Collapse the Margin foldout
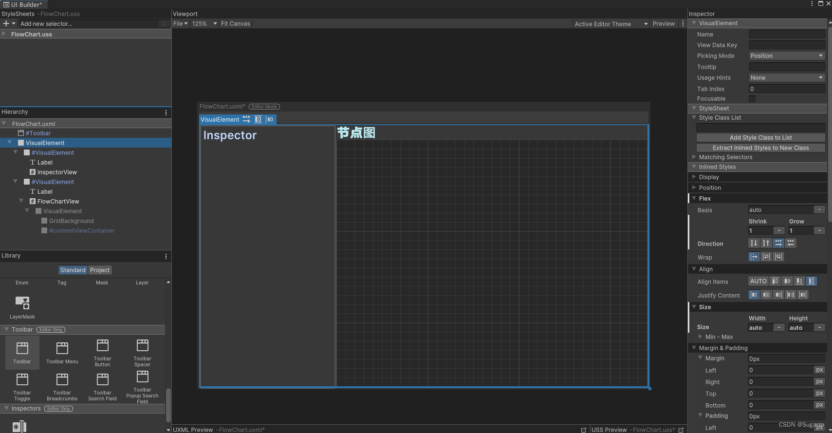Screen dimensions: 832x433 pos(701,358)
